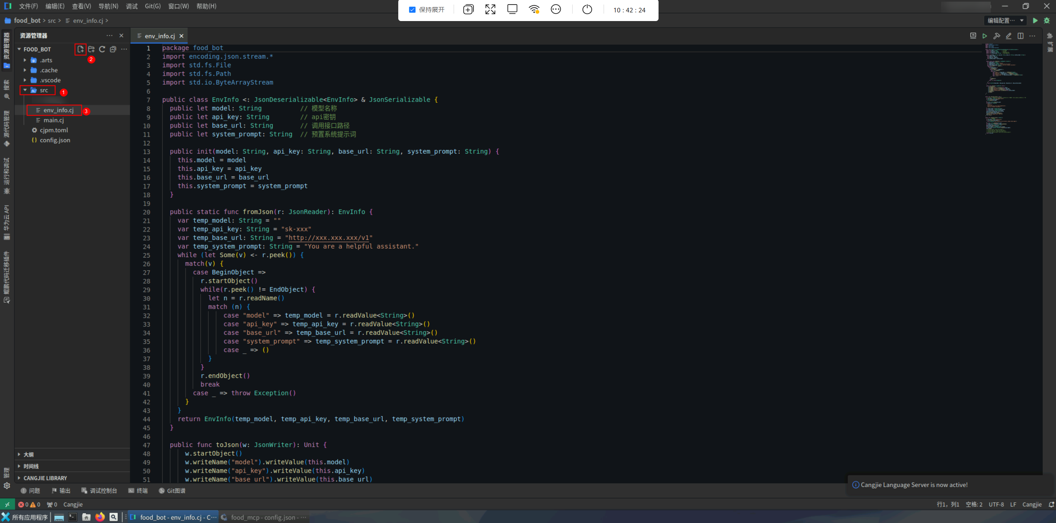Click the hammer build icon

pos(997,36)
